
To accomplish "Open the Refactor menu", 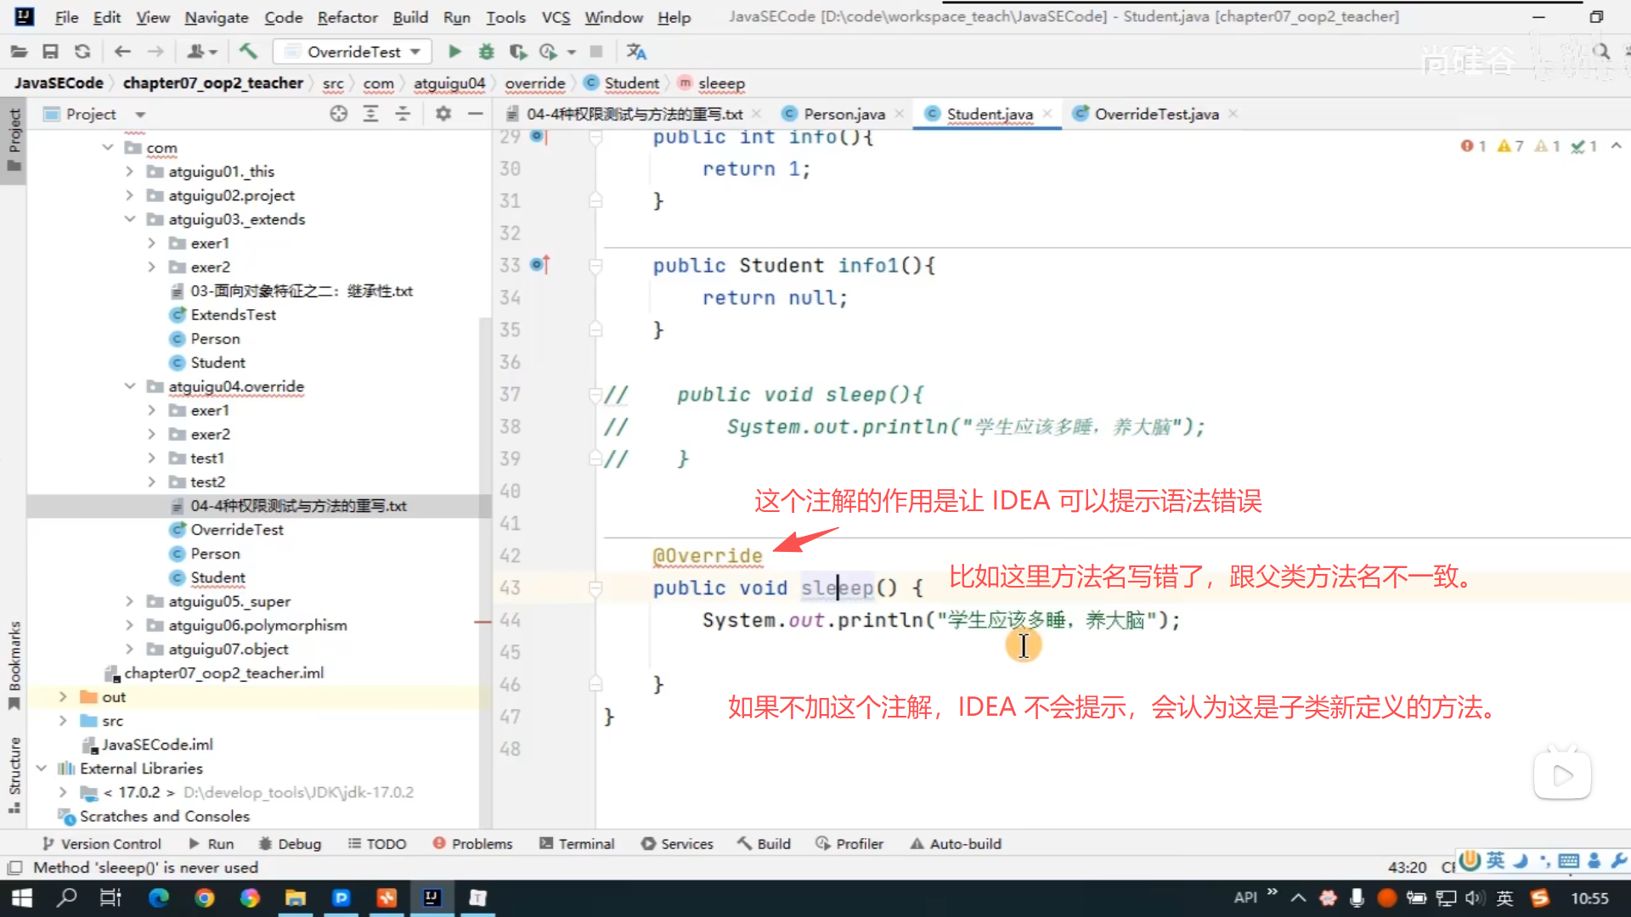I will (x=347, y=17).
